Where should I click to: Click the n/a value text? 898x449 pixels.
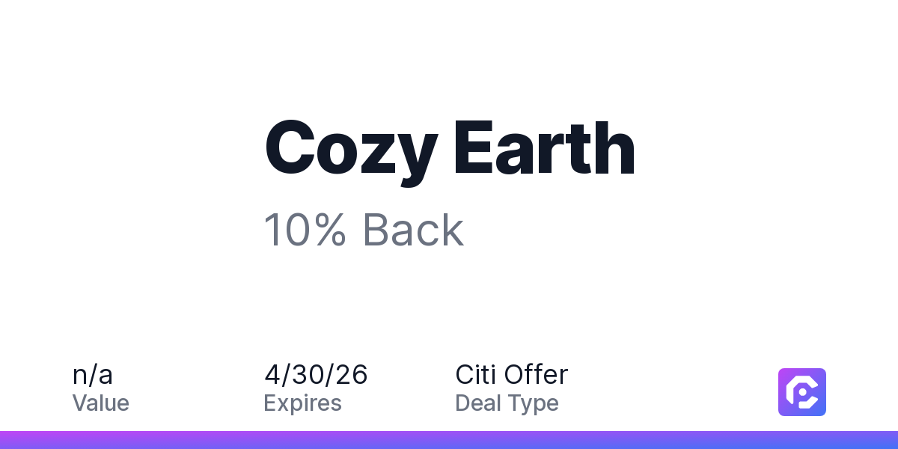click(93, 374)
